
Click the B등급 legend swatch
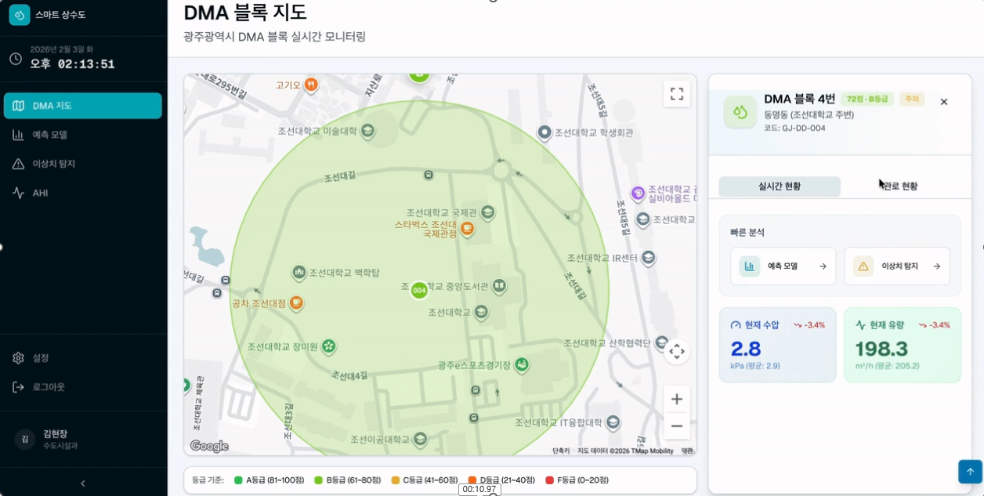click(318, 480)
